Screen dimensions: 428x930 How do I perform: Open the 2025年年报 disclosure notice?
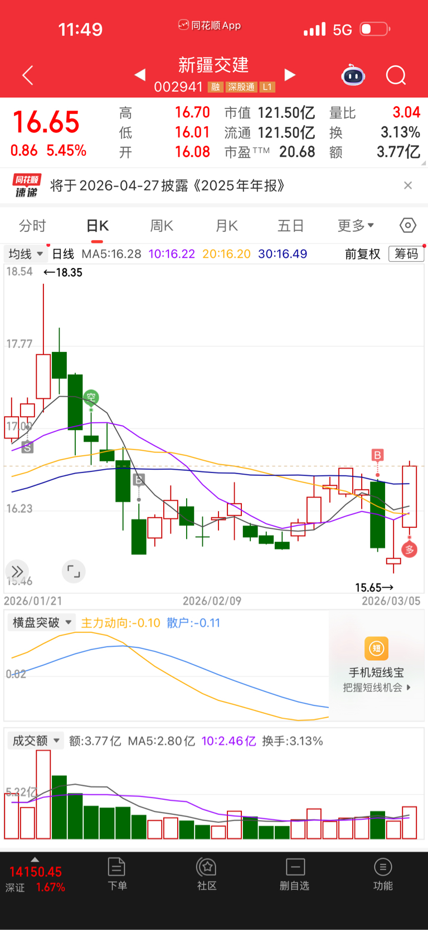tap(167, 185)
